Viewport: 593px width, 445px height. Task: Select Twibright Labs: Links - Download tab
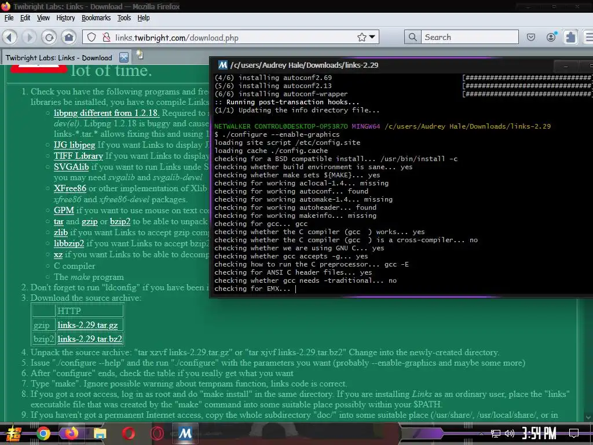(x=59, y=57)
